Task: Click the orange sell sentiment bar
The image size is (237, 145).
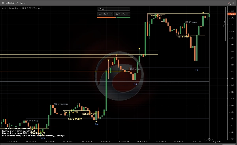Action: [106, 18]
